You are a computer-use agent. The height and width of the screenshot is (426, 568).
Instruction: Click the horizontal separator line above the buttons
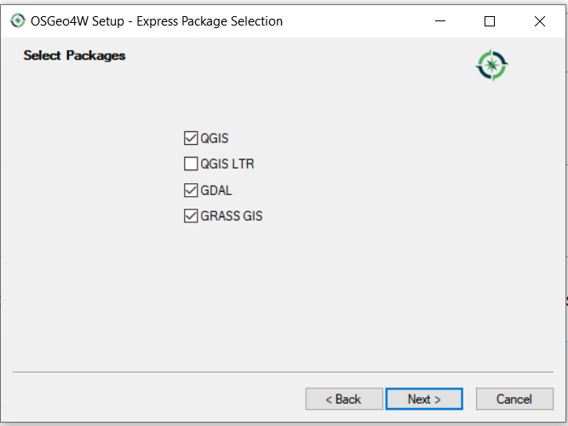pos(284,372)
